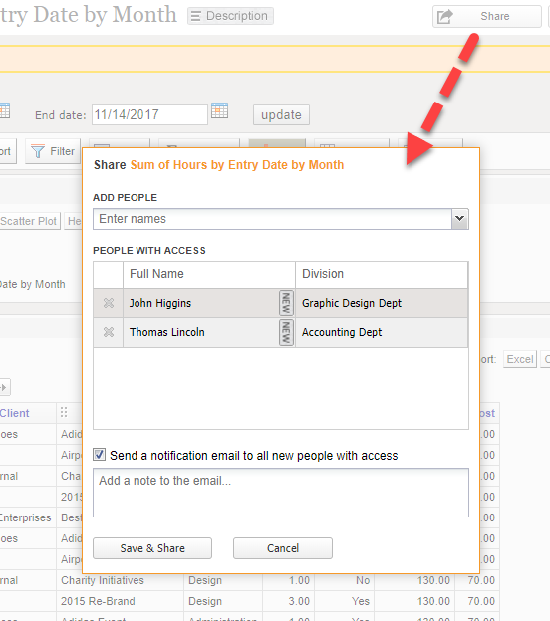Expand the Add People dropdown arrow

[460, 219]
